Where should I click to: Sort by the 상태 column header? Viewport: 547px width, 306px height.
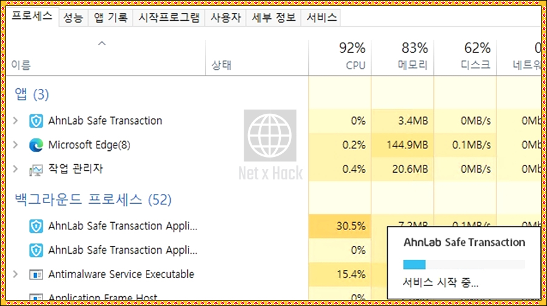pos(221,65)
